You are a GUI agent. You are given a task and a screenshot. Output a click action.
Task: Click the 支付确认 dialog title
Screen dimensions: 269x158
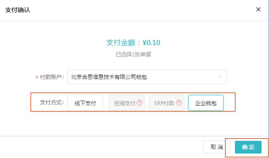18,10
